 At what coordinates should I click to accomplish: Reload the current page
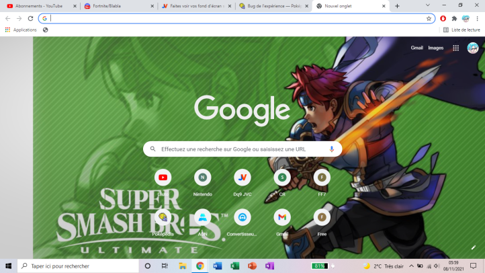click(x=30, y=18)
